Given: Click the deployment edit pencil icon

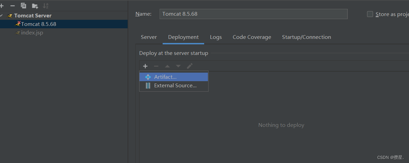Looking at the screenshot, I should click(190, 66).
